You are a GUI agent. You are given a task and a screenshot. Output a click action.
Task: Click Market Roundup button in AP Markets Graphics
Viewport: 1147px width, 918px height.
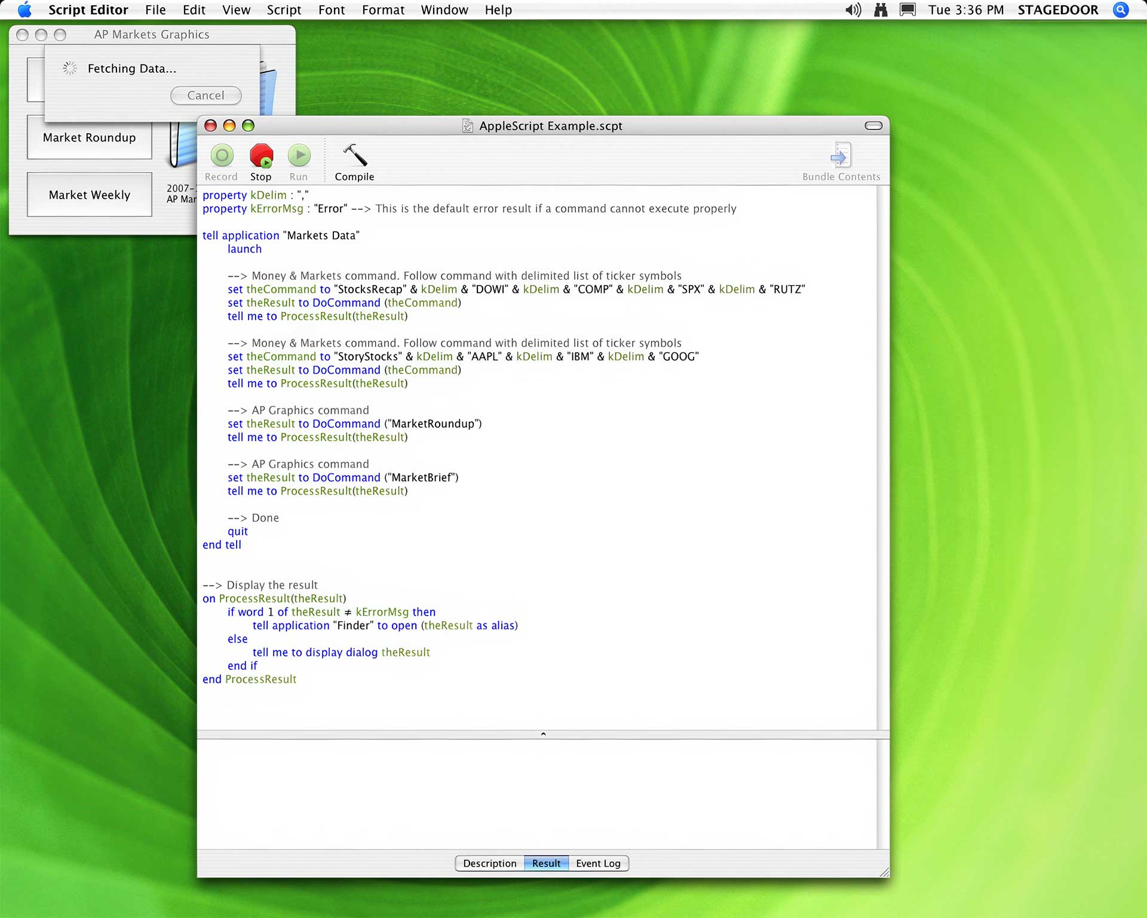click(90, 137)
